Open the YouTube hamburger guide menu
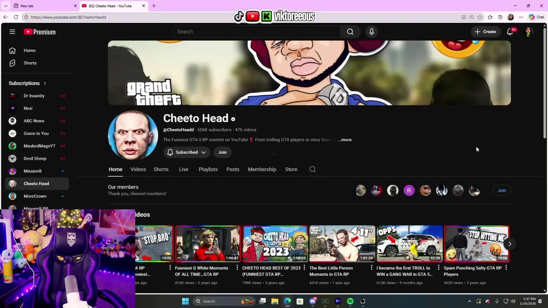548x308 pixels. tap(12, 32)
